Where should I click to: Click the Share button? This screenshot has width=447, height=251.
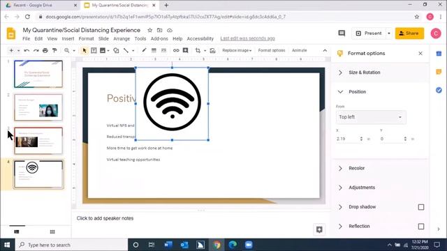coord(409,33)
